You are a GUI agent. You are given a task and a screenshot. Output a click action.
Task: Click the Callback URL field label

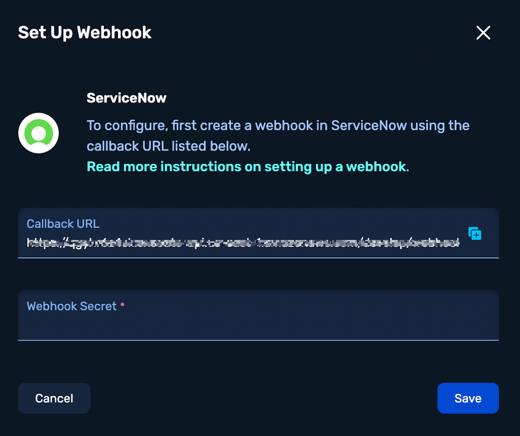pyautogui.click(x=63, y=224)
